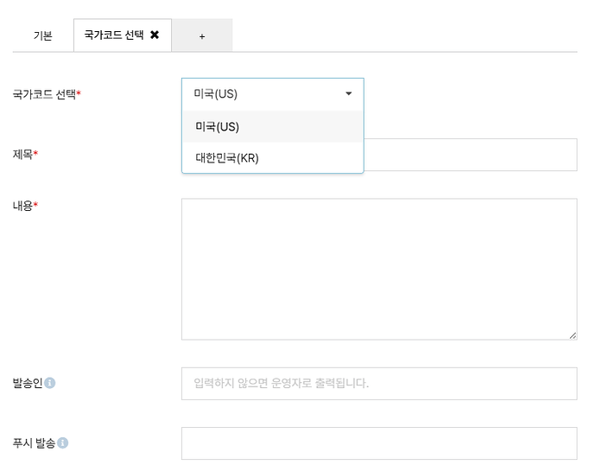Show the 발송인 info tooltip icon
The image size is (596, 465).
50,383
